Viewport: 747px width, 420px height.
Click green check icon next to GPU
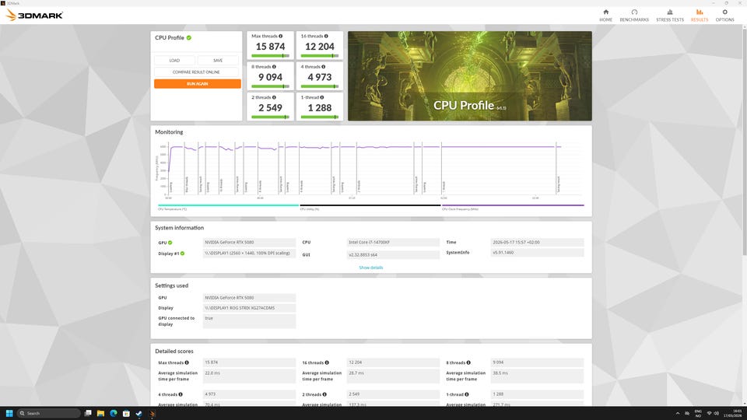pyautogui.click(x=170, y=243)
